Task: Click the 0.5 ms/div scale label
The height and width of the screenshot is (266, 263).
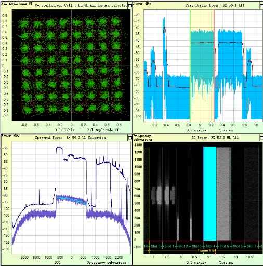Action: pos(196,262)
